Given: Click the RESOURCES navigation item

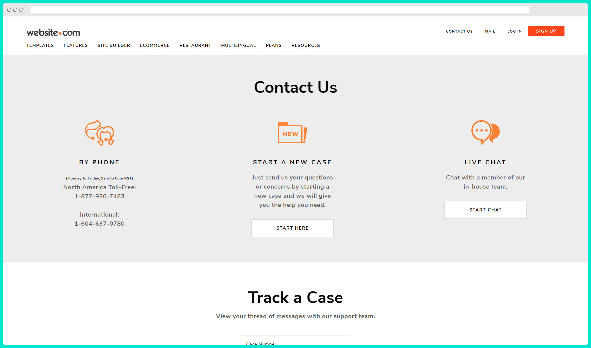Looking at the screenshot, I should (306, 45).
